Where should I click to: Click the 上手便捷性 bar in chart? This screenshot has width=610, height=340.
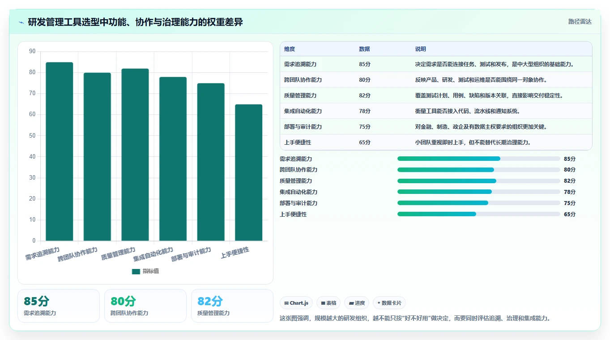(248, 172)
